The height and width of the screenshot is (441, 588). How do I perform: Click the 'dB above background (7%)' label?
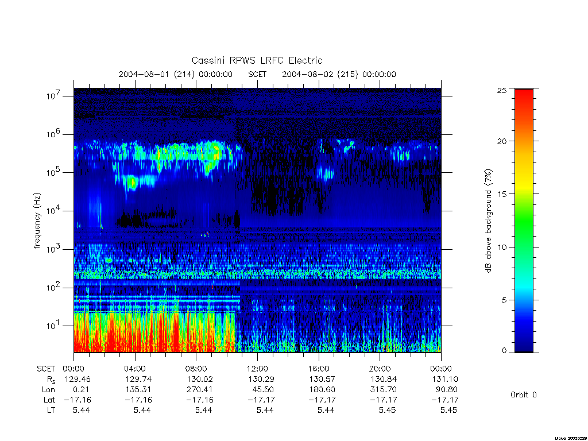tap(488, 220)
